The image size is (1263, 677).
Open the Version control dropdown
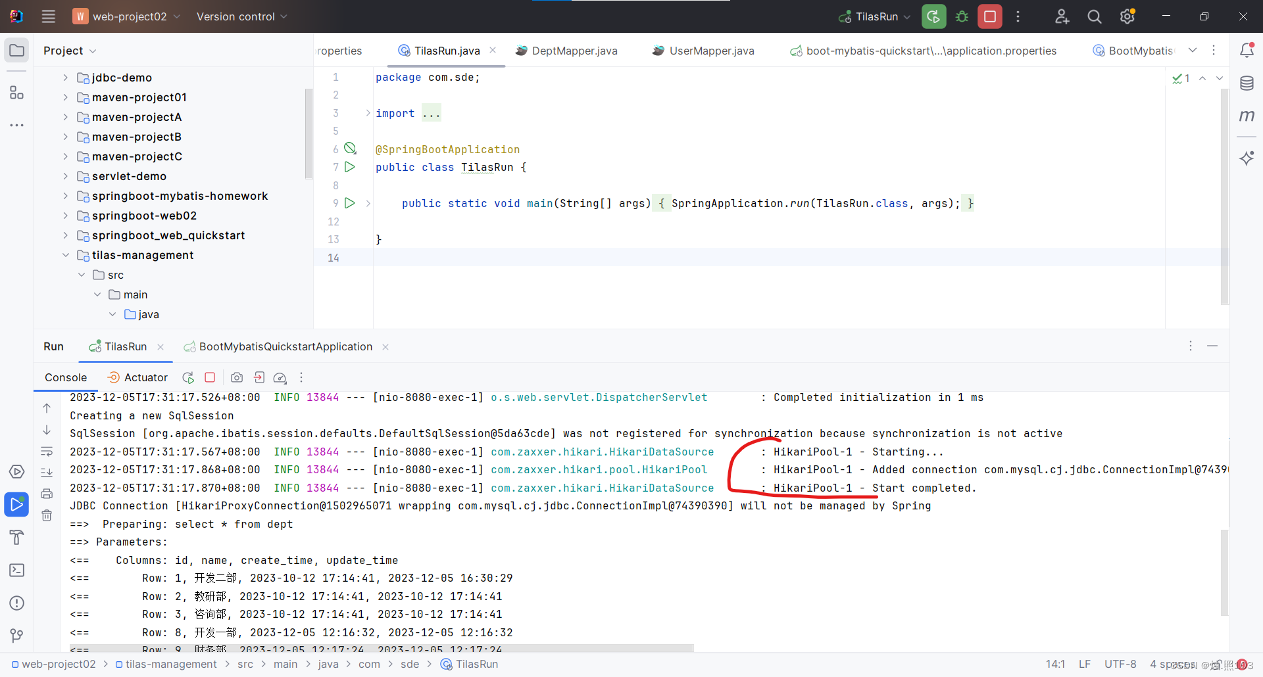click(241, 16)
